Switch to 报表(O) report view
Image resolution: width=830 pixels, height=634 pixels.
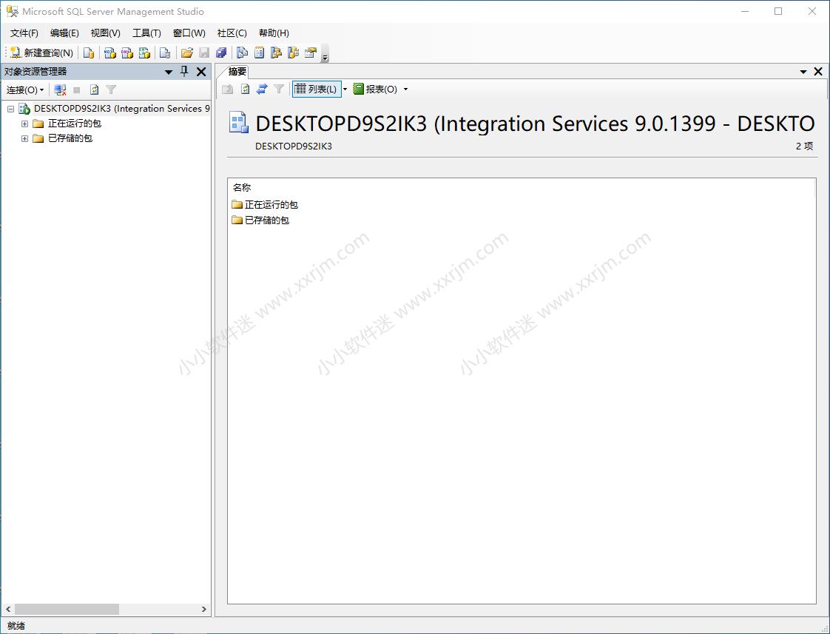(377, 89)
